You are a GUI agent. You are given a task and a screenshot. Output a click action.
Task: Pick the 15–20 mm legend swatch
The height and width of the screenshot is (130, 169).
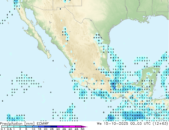tap(42, 127)
